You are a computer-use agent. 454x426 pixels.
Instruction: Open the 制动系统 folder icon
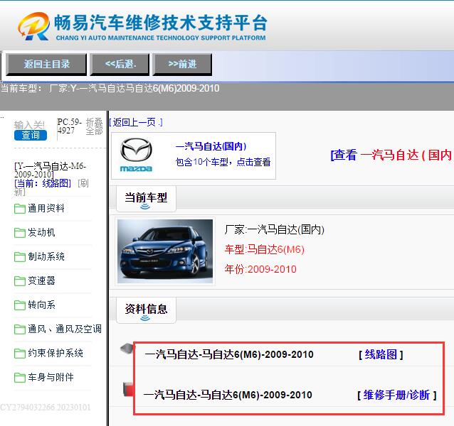click(x=20, y=257)
